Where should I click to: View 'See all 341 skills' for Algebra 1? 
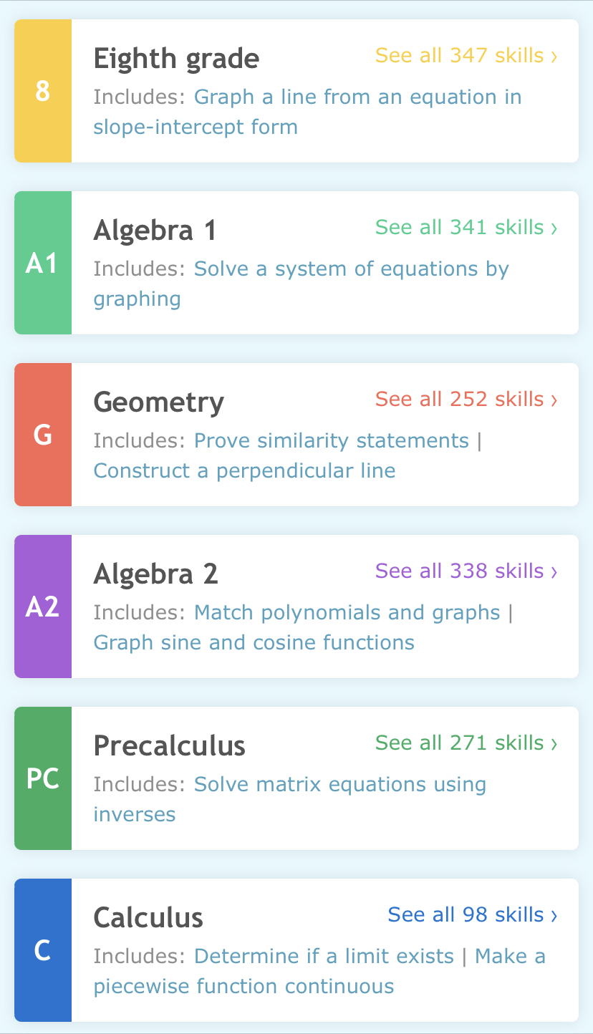(466, 228)
